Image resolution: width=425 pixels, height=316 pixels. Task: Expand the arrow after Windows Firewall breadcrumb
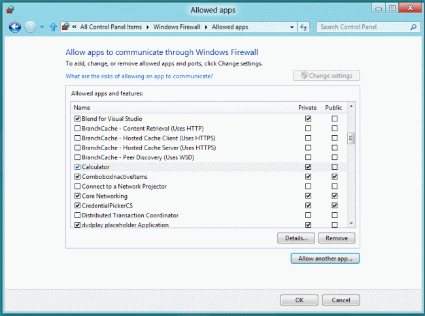tap(206, 27)
